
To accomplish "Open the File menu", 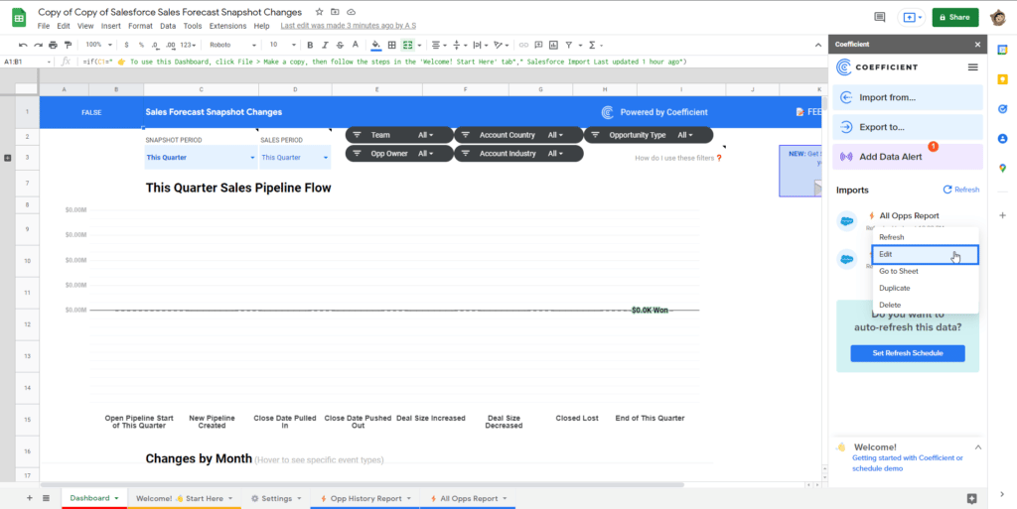I will tap(44, 26).
